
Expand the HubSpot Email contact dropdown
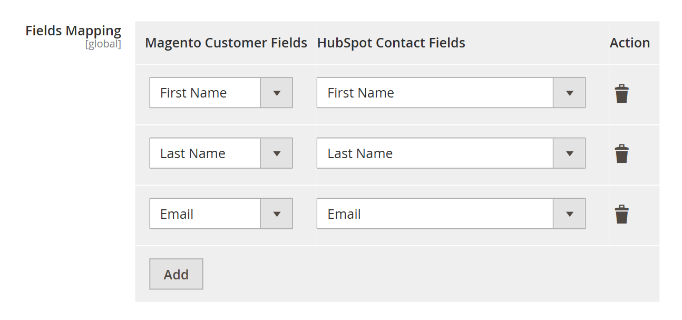click(x=451, y=214)
